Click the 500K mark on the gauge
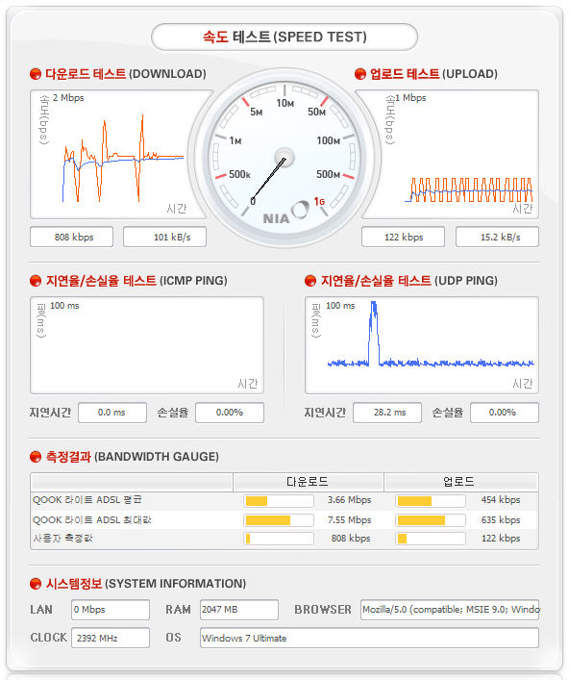Image resolution: width=569 pixels, height=680 pixels. (239, 174)
